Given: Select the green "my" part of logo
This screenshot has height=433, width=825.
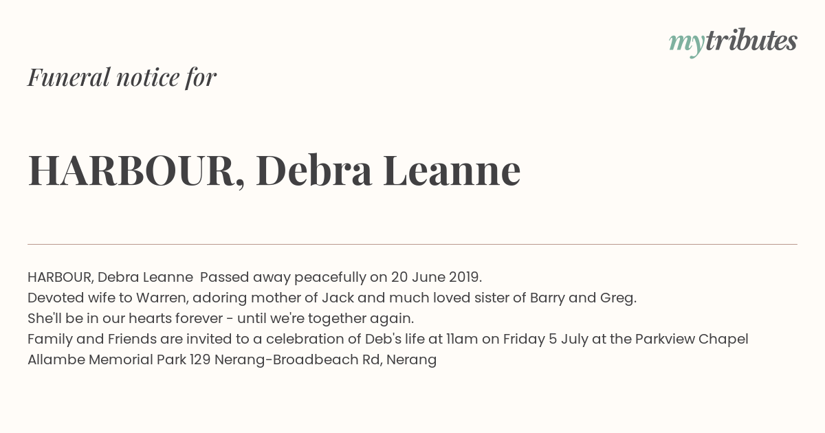Looking at the screenshot, I should [x=687, y=44].
